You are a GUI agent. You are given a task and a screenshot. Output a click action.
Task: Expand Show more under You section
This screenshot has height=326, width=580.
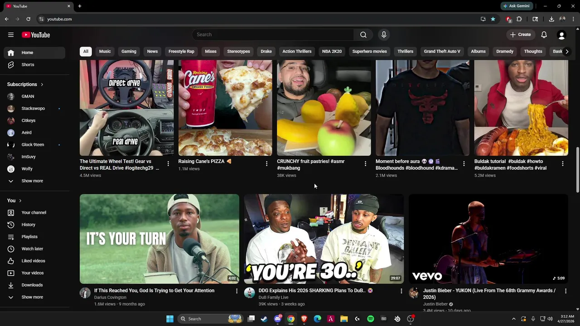[x=34, y=297]
